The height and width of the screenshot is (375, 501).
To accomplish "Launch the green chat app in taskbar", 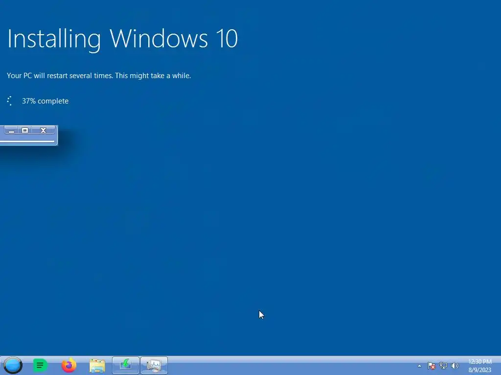I will point(40,365).
